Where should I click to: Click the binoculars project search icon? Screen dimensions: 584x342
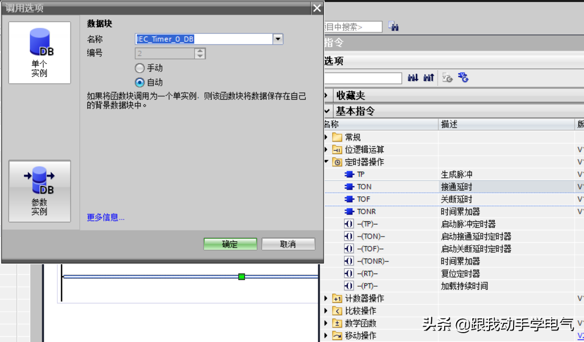pyautogui.click(x=394, y=27)
